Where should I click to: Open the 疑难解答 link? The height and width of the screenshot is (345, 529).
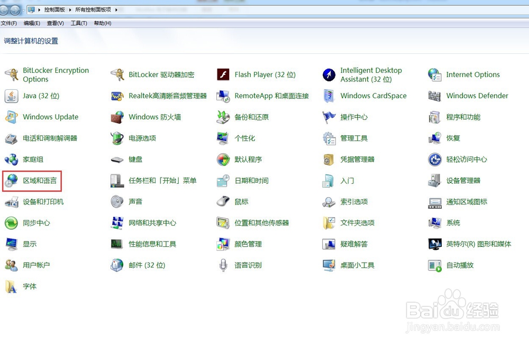(x=354, y=244)
